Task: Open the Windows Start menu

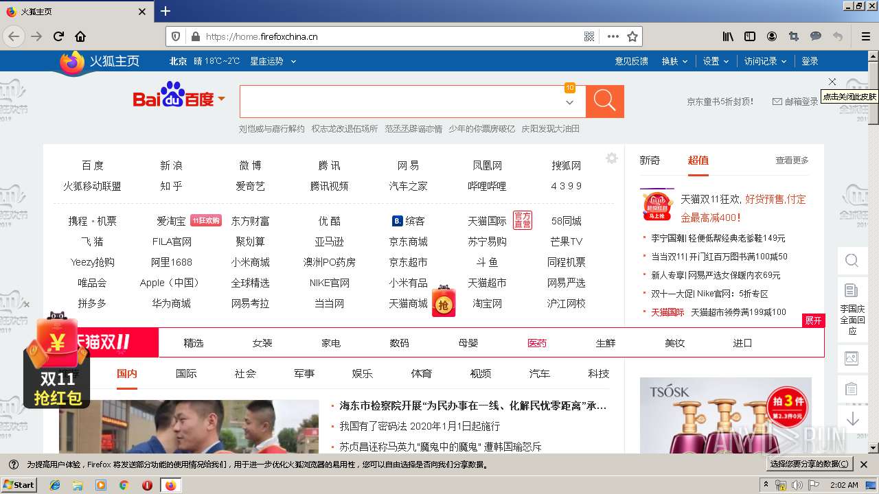Action: point(19,484)
